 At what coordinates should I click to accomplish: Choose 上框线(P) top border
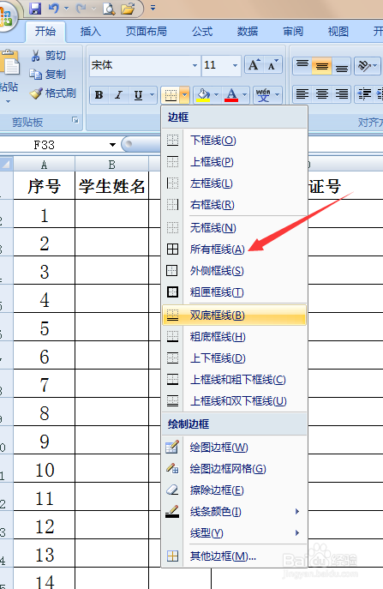[x=234, y=161]
